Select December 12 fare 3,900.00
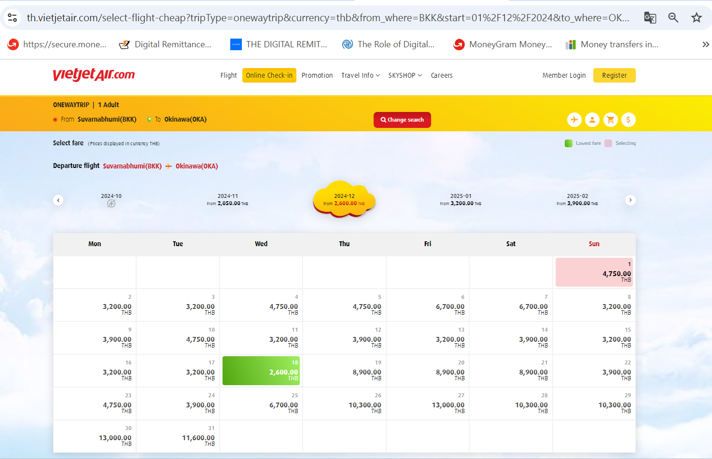 [x=345, y=338]
